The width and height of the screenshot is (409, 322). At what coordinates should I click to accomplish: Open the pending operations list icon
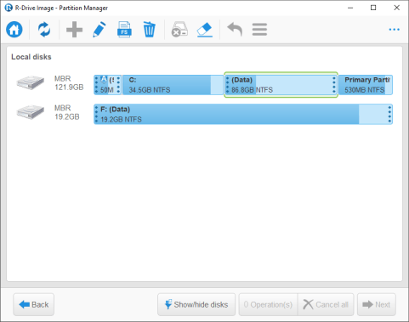pos(259,30)
